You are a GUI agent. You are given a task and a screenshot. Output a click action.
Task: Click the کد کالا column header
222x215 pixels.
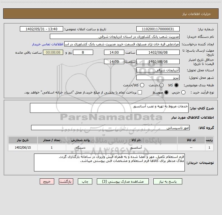(x=191, y=140)
